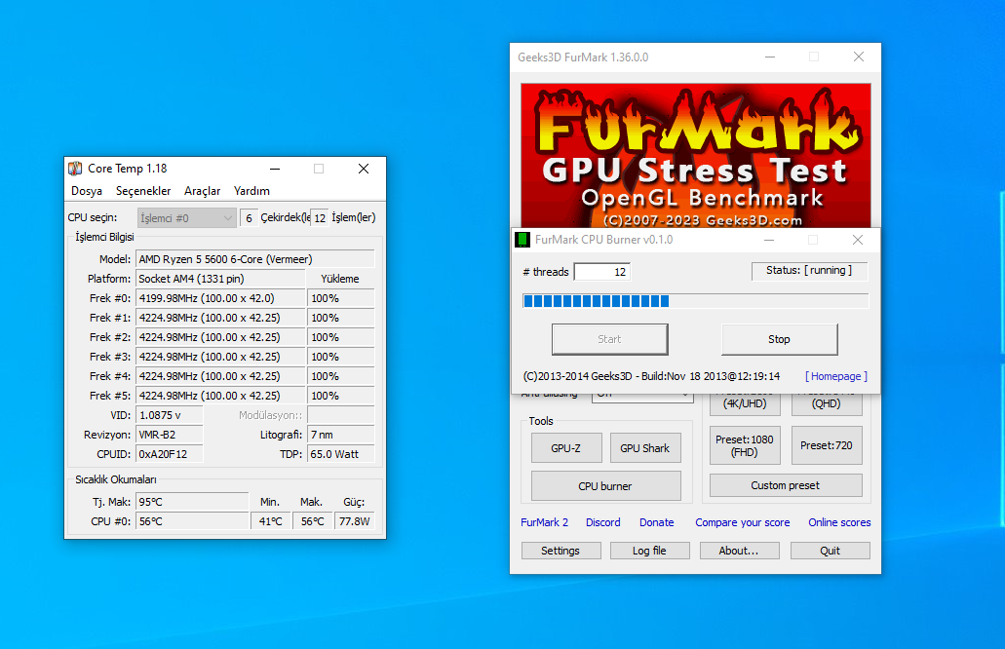
Task: Click the power reading 77.8W
Action: pos(355,521)
